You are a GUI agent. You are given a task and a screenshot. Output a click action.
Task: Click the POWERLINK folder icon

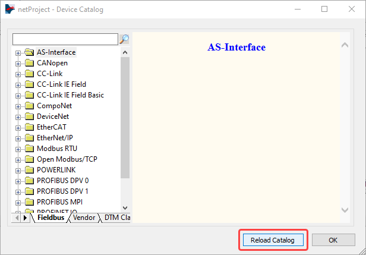click(29, 170)
